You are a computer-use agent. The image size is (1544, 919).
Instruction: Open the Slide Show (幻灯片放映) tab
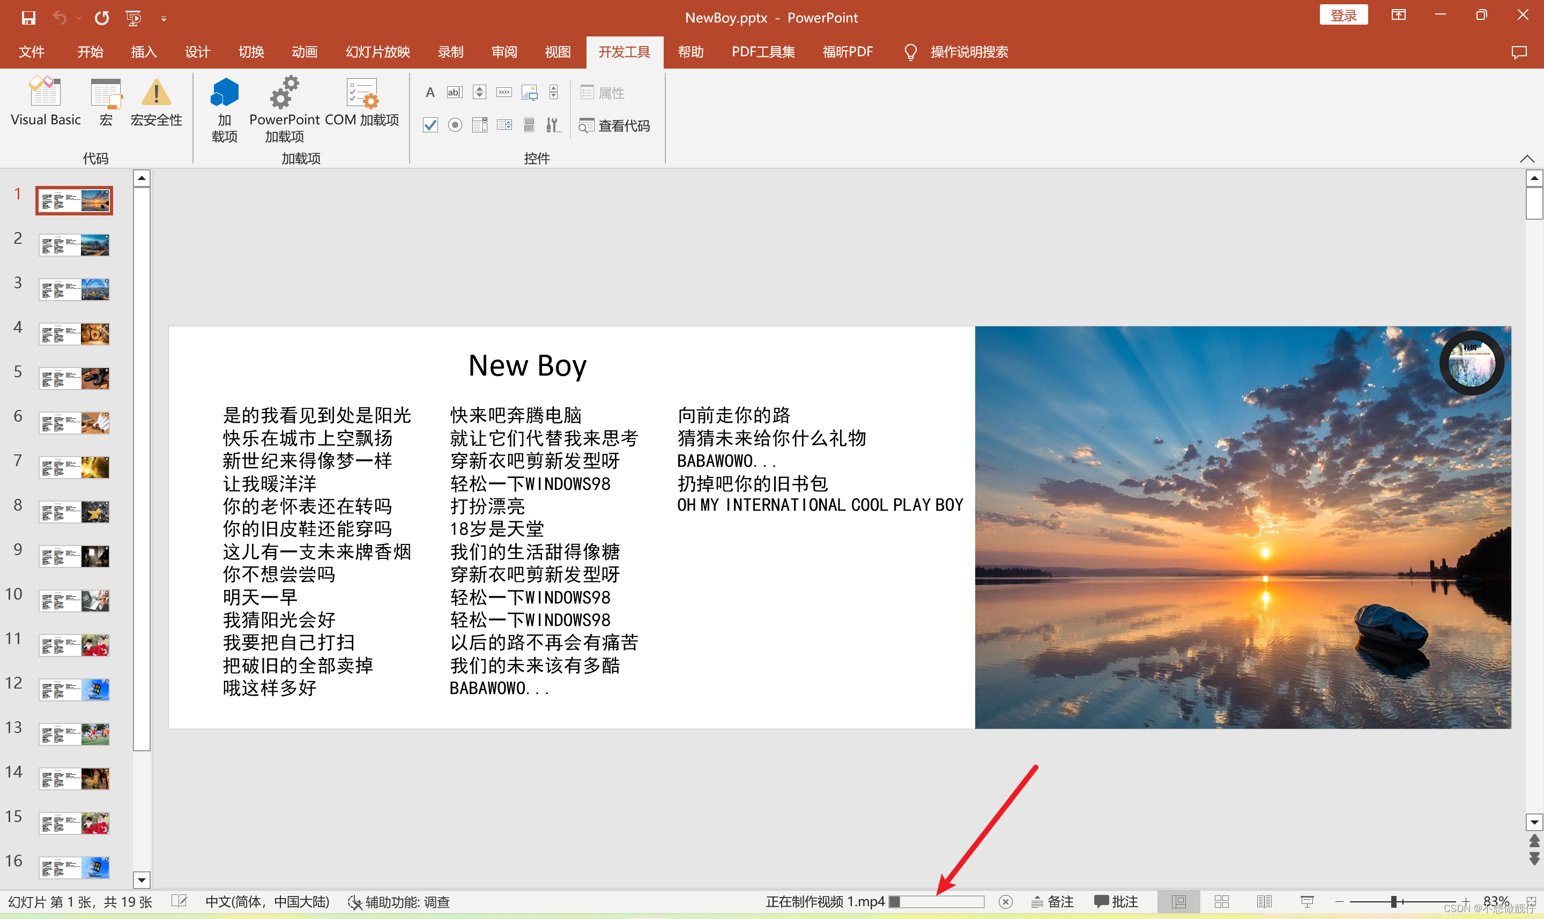coord(377,52)
